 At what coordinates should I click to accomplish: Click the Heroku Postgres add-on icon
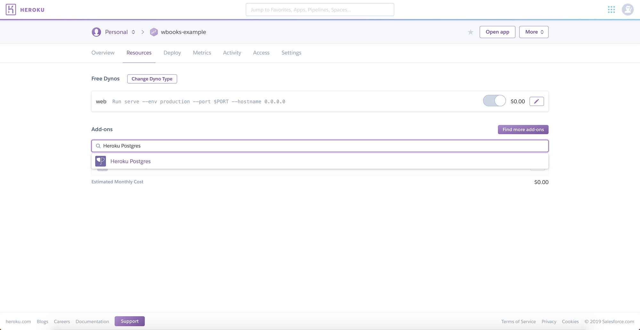tap(100, 161)
